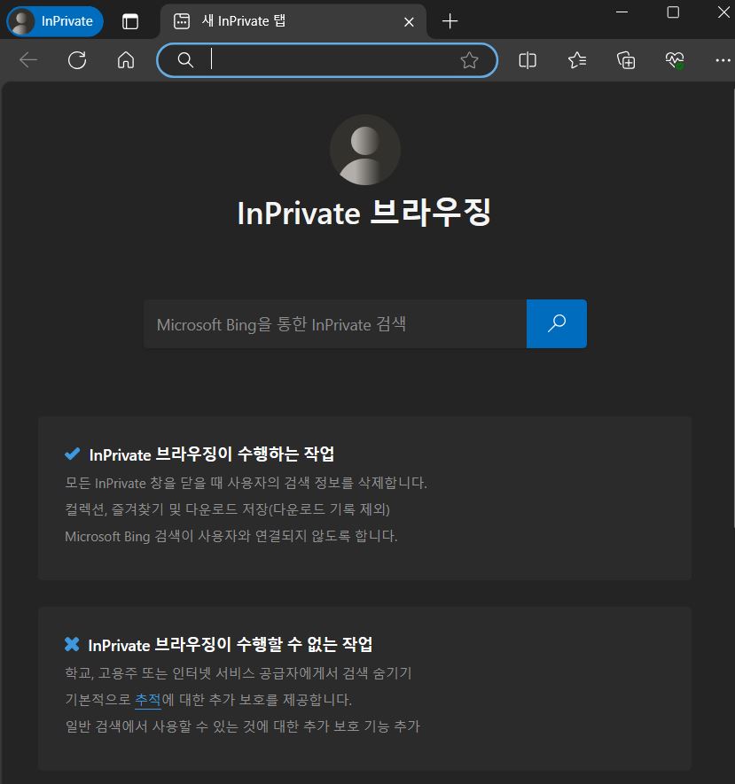Image resolution: width=735 pixels, height=784 pixels.
Task: Click the InPrivate profile badge
Action: [x=55, y=21]
